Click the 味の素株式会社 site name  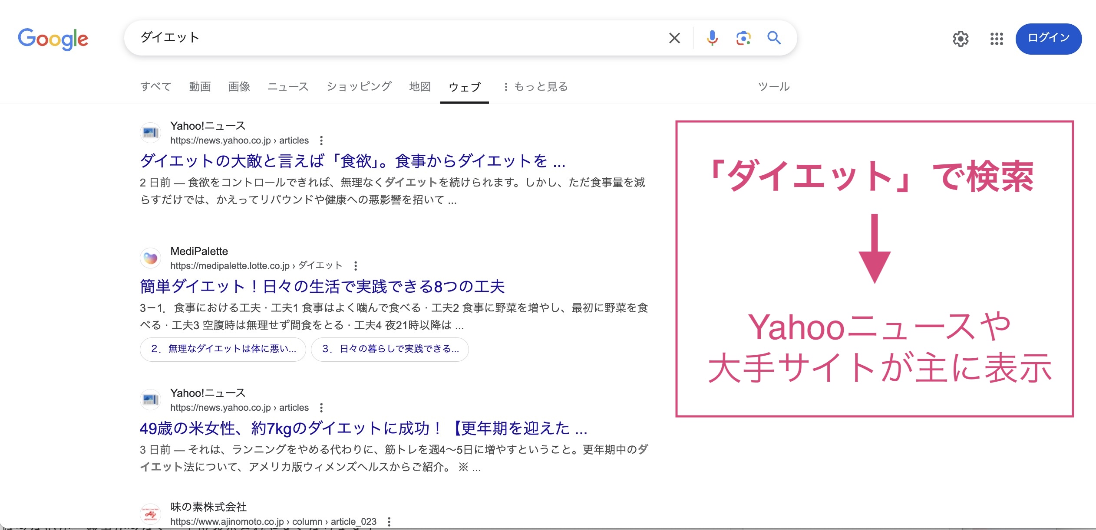point(208,507)
